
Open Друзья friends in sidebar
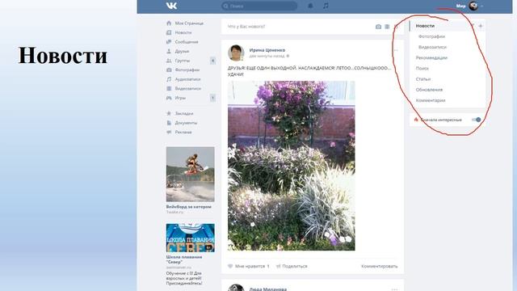pyautogui.click(x=182, y=51)
